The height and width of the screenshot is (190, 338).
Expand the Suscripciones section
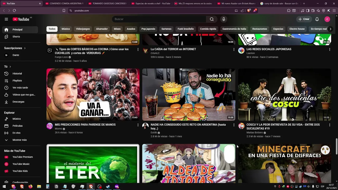pyautogui.click(x=15, y=48)
